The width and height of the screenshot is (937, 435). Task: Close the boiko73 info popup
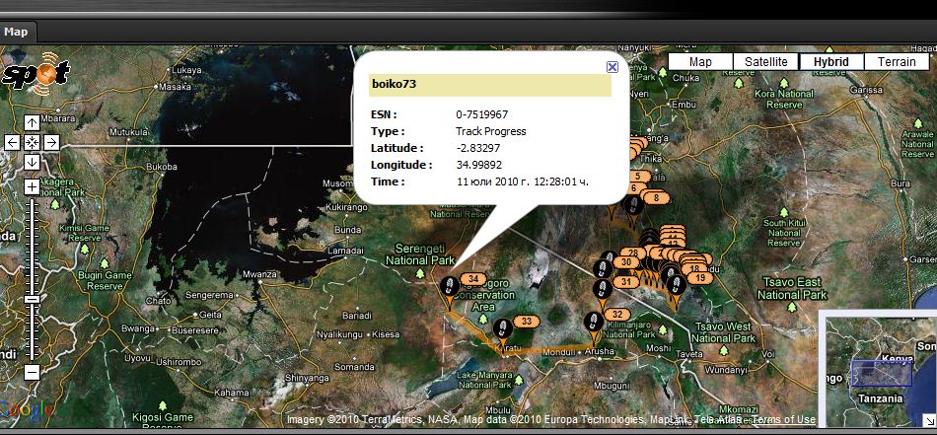612,67
